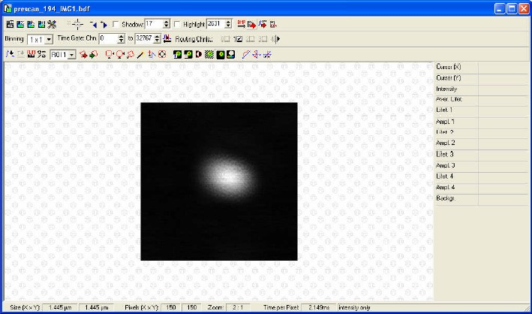This screenshot has height=314, width=532.
Task: Click the third colored image mode icon
Action: tap(31, 25)
